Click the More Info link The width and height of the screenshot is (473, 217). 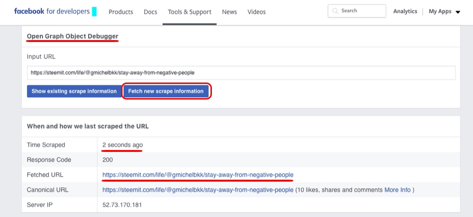[x=397, y=190]
